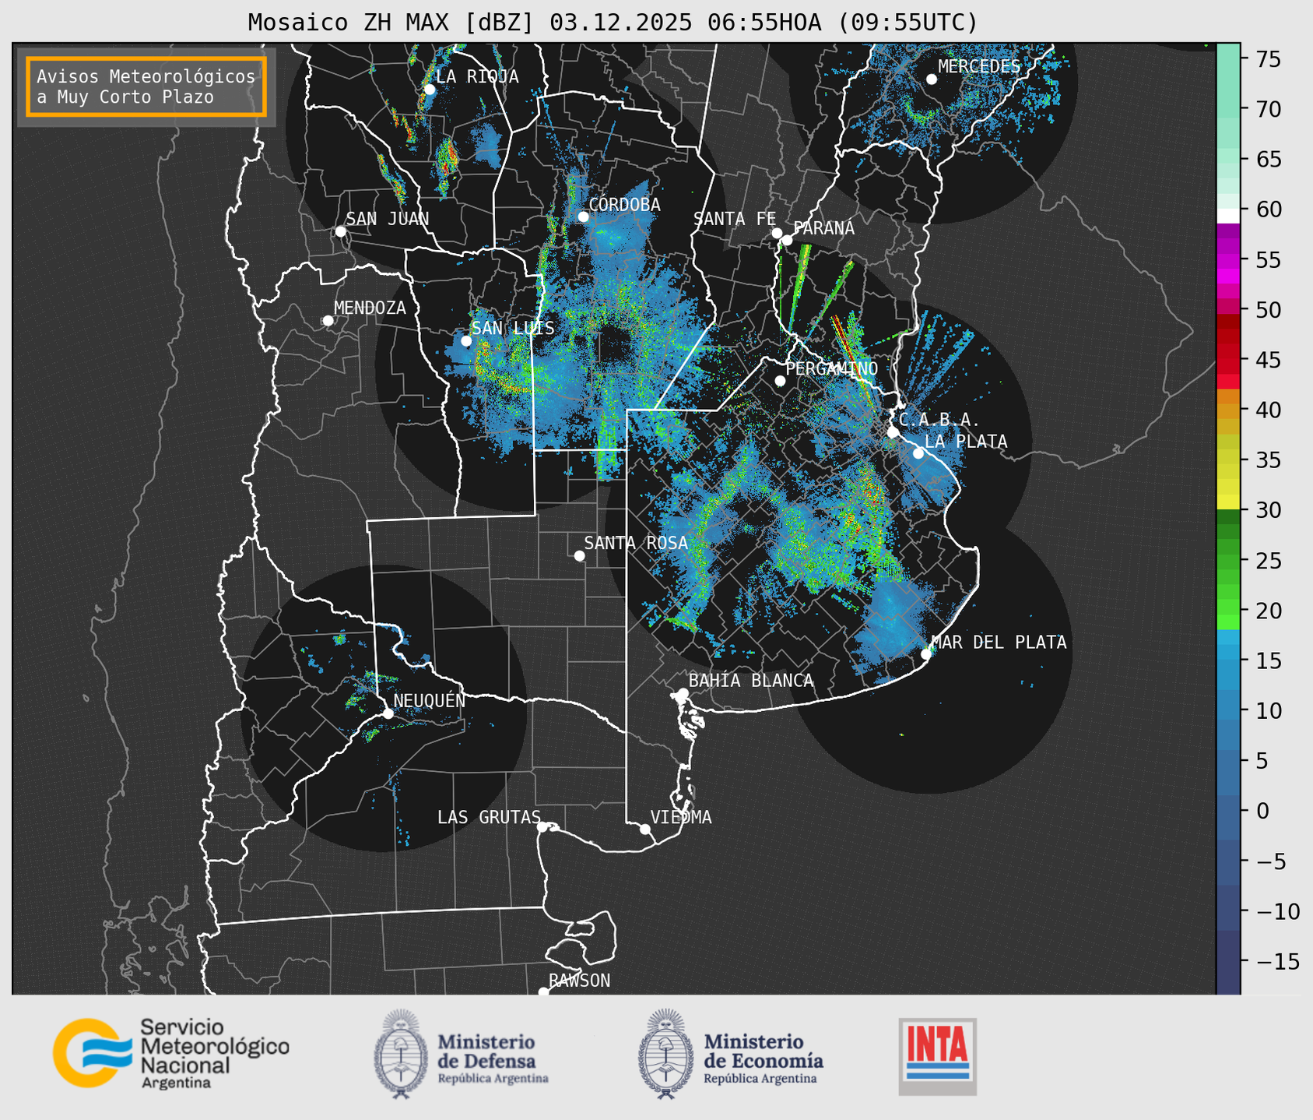Click the SAN JUAN city label

(388, 219)
